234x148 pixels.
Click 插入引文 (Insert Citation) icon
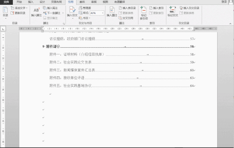point(72,12)
